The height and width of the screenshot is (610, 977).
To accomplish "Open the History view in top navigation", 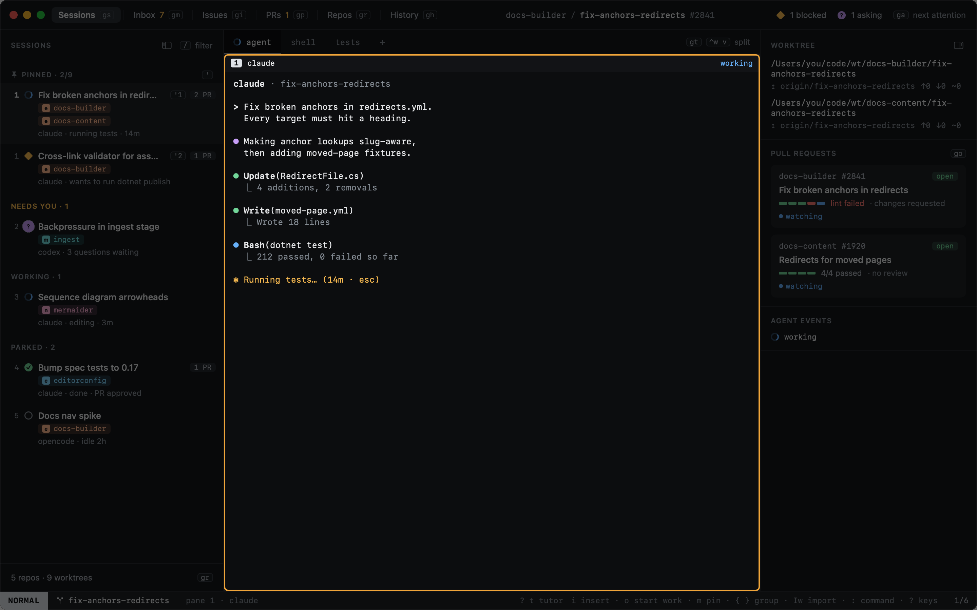I will 413,15.
